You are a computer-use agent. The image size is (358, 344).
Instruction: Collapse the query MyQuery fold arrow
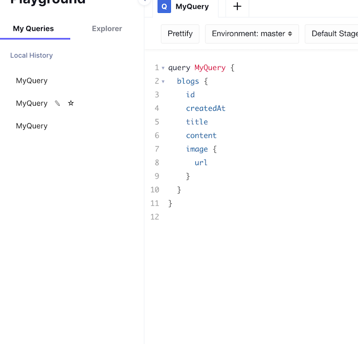pyautogui.click(x=163, y=68)
